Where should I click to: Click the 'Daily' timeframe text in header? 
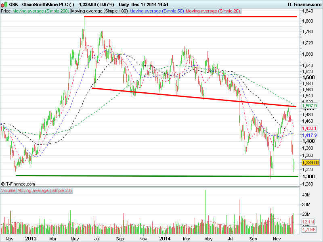pos(124,4)
